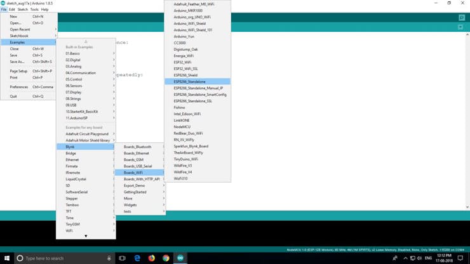This screenshot has width=470, height=264.
Task: Open the Tools menu
Action: (x=34, y=10)
